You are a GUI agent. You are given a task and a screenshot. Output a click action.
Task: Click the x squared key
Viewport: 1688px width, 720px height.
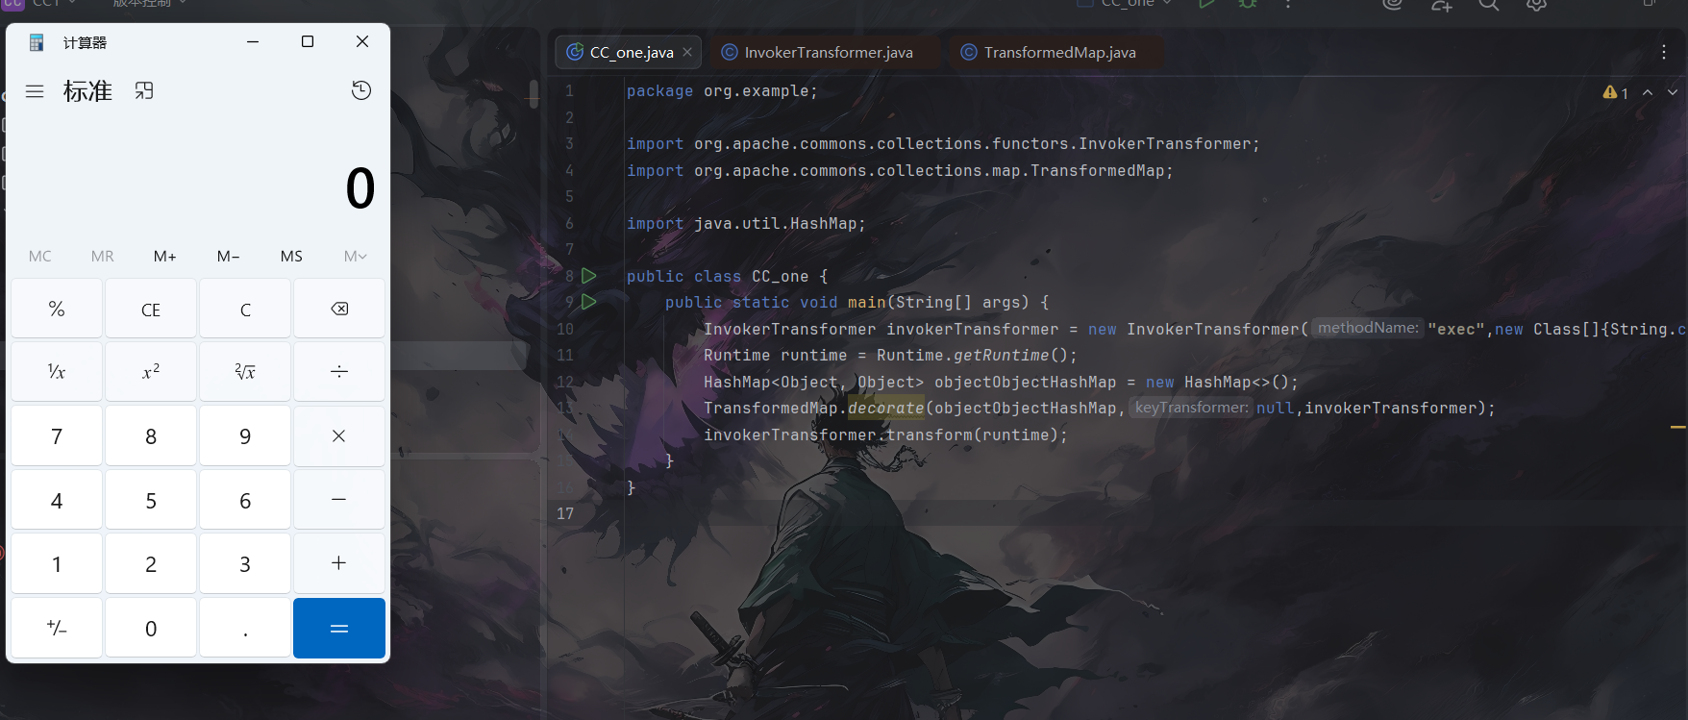pos(151,372)
